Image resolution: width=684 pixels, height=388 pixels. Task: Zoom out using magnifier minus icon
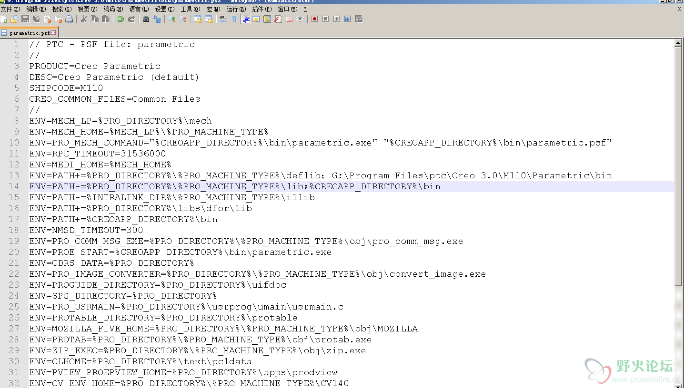point(183,19)
